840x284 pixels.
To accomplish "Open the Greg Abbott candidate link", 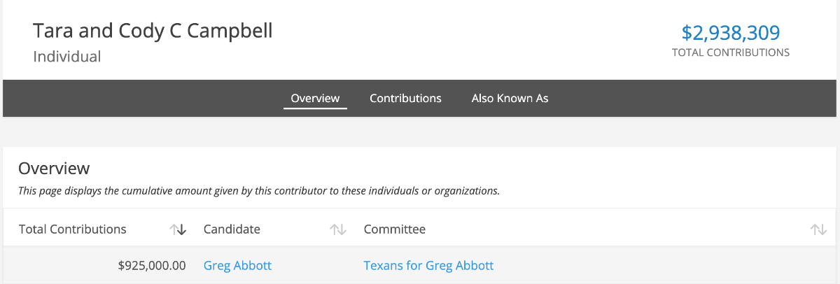I will pyautogui.click(x=237, y=265).
